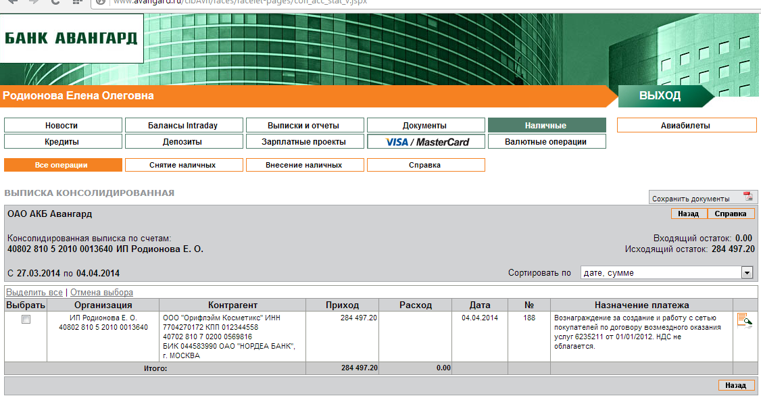The height and width of the screenshot is (396, 761).
Task: Open Валютные операции section
Action: point(546,142)
